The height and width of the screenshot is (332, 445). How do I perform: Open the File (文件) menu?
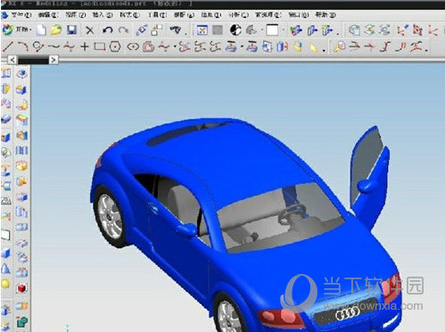(21, 14)
